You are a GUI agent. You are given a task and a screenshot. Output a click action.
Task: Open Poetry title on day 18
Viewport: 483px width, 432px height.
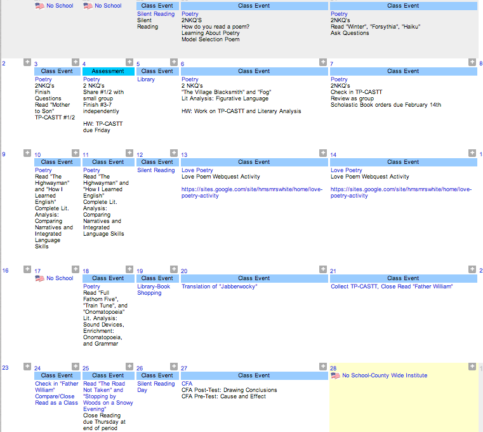(x=91, y=287)
